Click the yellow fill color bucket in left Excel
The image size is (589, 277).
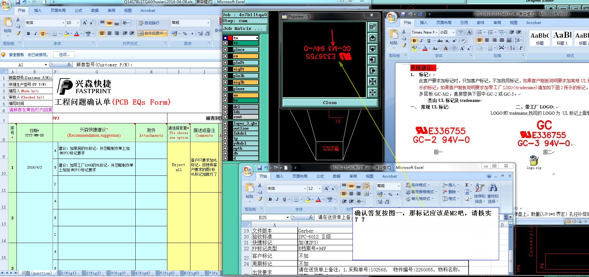tap(66, 34)
